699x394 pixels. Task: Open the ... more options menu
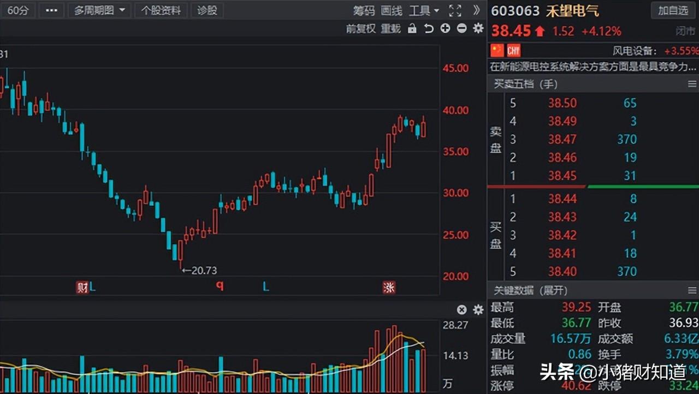pos(51,10)
